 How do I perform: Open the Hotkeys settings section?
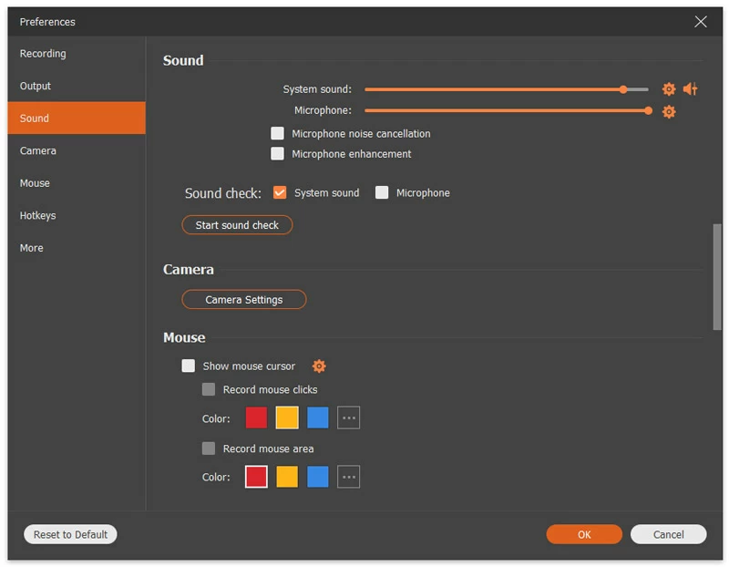40,215
